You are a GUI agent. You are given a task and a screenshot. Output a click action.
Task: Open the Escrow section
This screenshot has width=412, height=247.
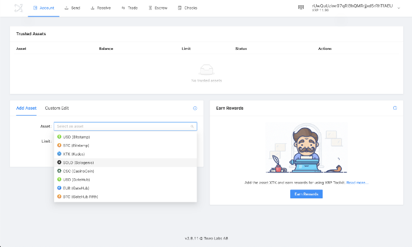pos(159,8)
